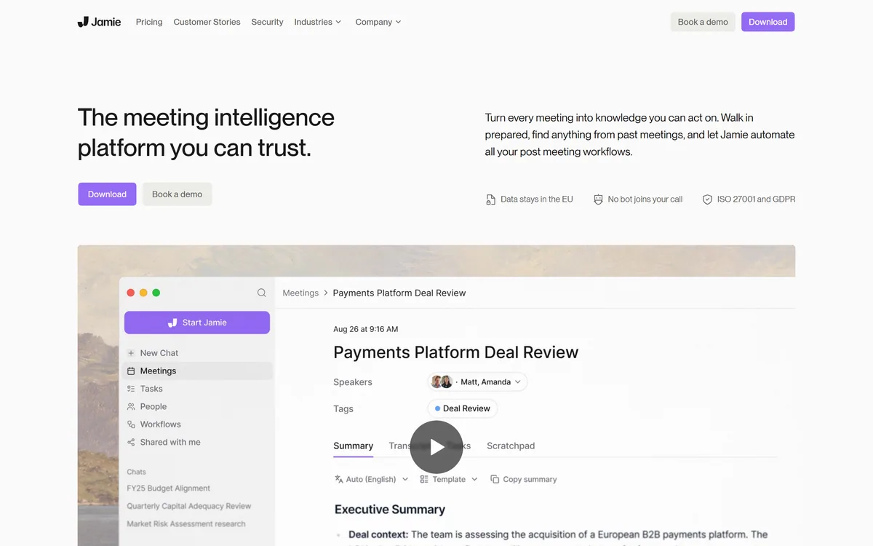873x546 pixels.
Task: Click the Start Jamie button
Action: pos(197,323)
